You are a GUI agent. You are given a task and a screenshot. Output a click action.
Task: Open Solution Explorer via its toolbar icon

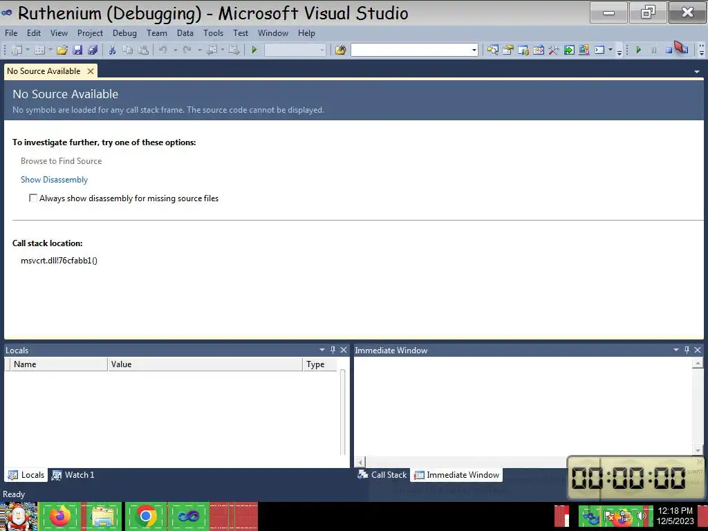pos(492,50)
